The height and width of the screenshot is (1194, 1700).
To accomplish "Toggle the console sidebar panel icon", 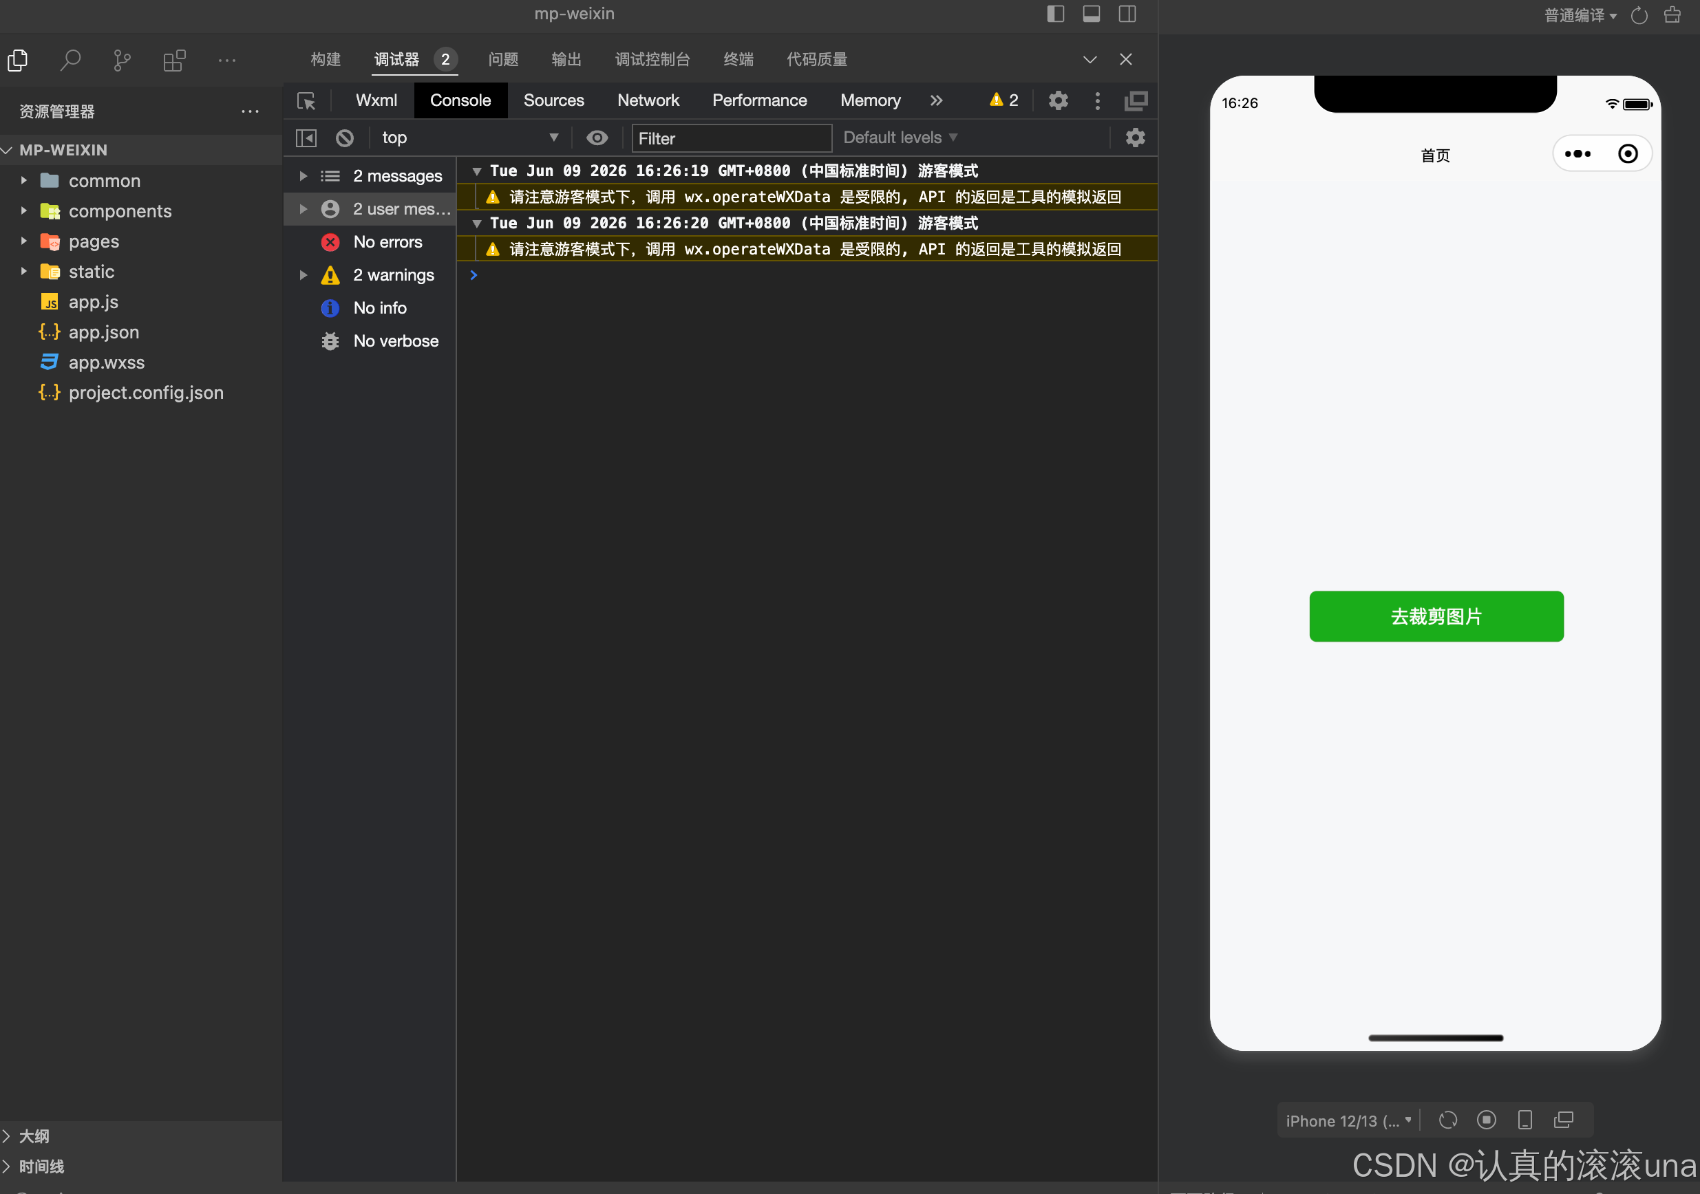I will [306, 138].
